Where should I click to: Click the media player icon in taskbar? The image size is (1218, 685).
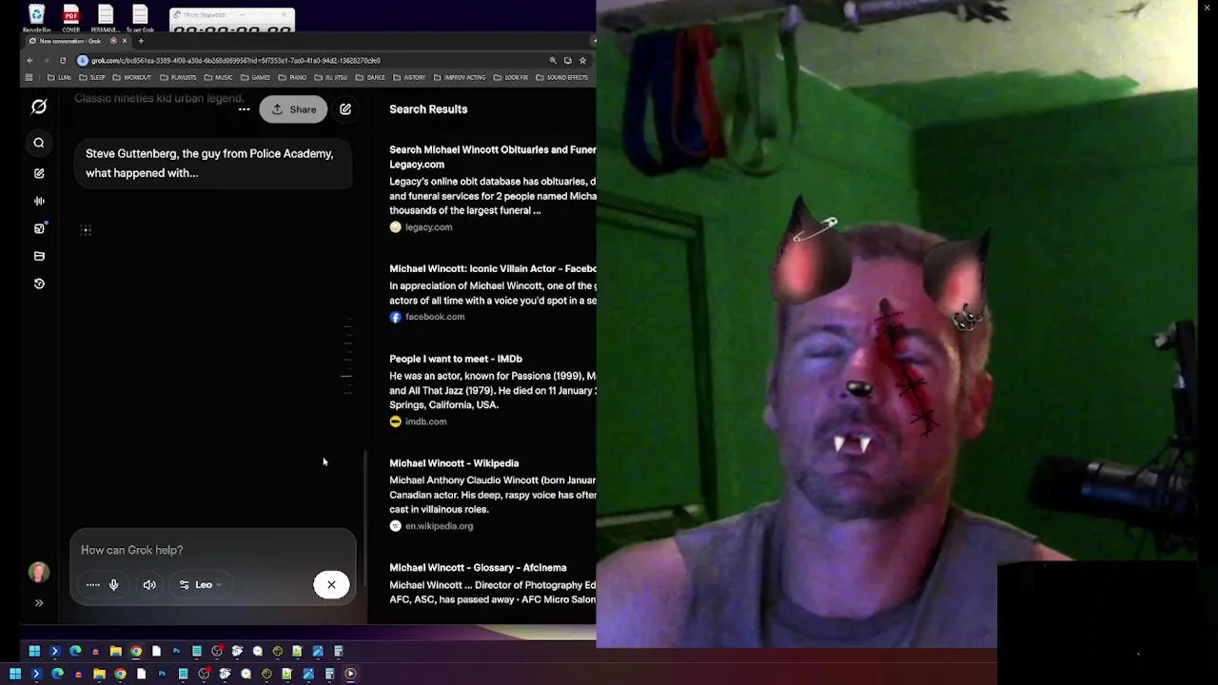tap(350, 674)
